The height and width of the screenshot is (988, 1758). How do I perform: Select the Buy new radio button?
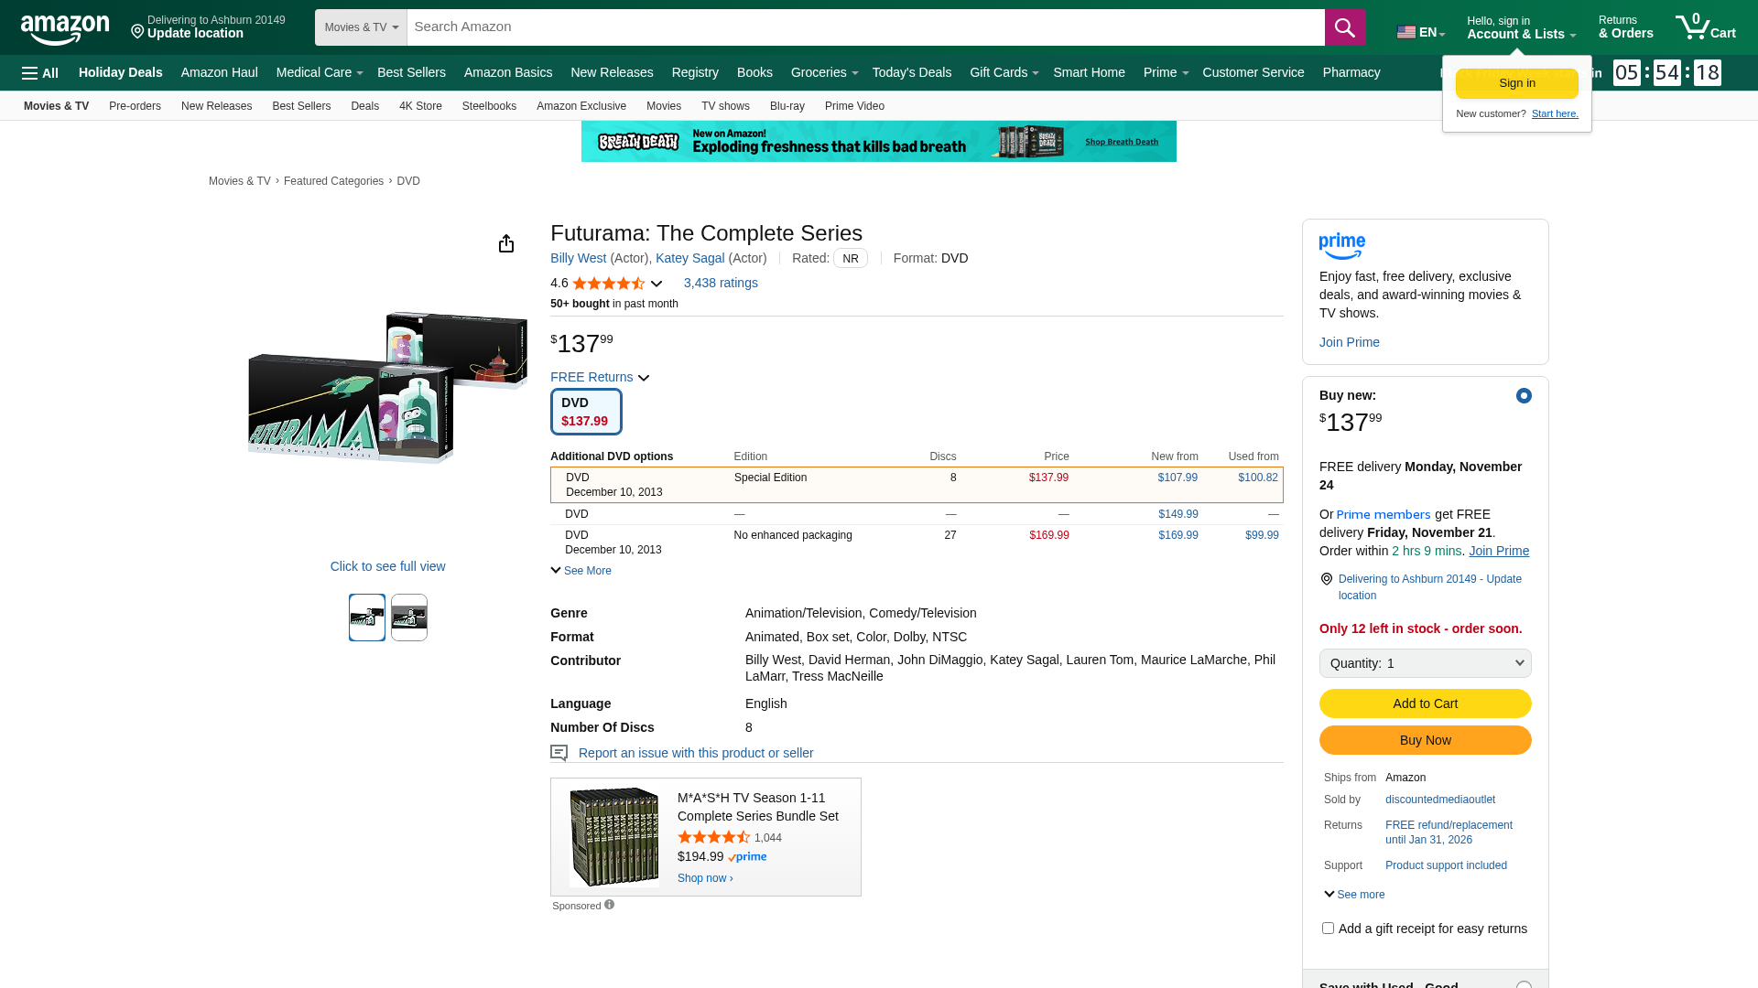(x=1524, y=396)
